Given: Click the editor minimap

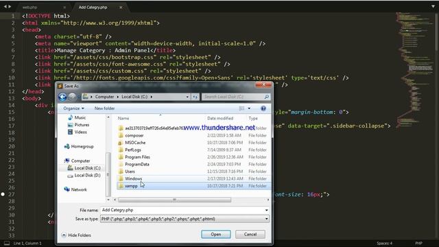Looking at the screenshot, I should (416, 70).
